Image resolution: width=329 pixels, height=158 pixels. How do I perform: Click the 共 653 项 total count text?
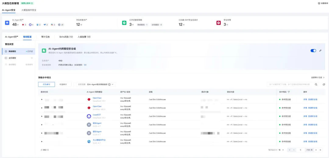(45, 150)
